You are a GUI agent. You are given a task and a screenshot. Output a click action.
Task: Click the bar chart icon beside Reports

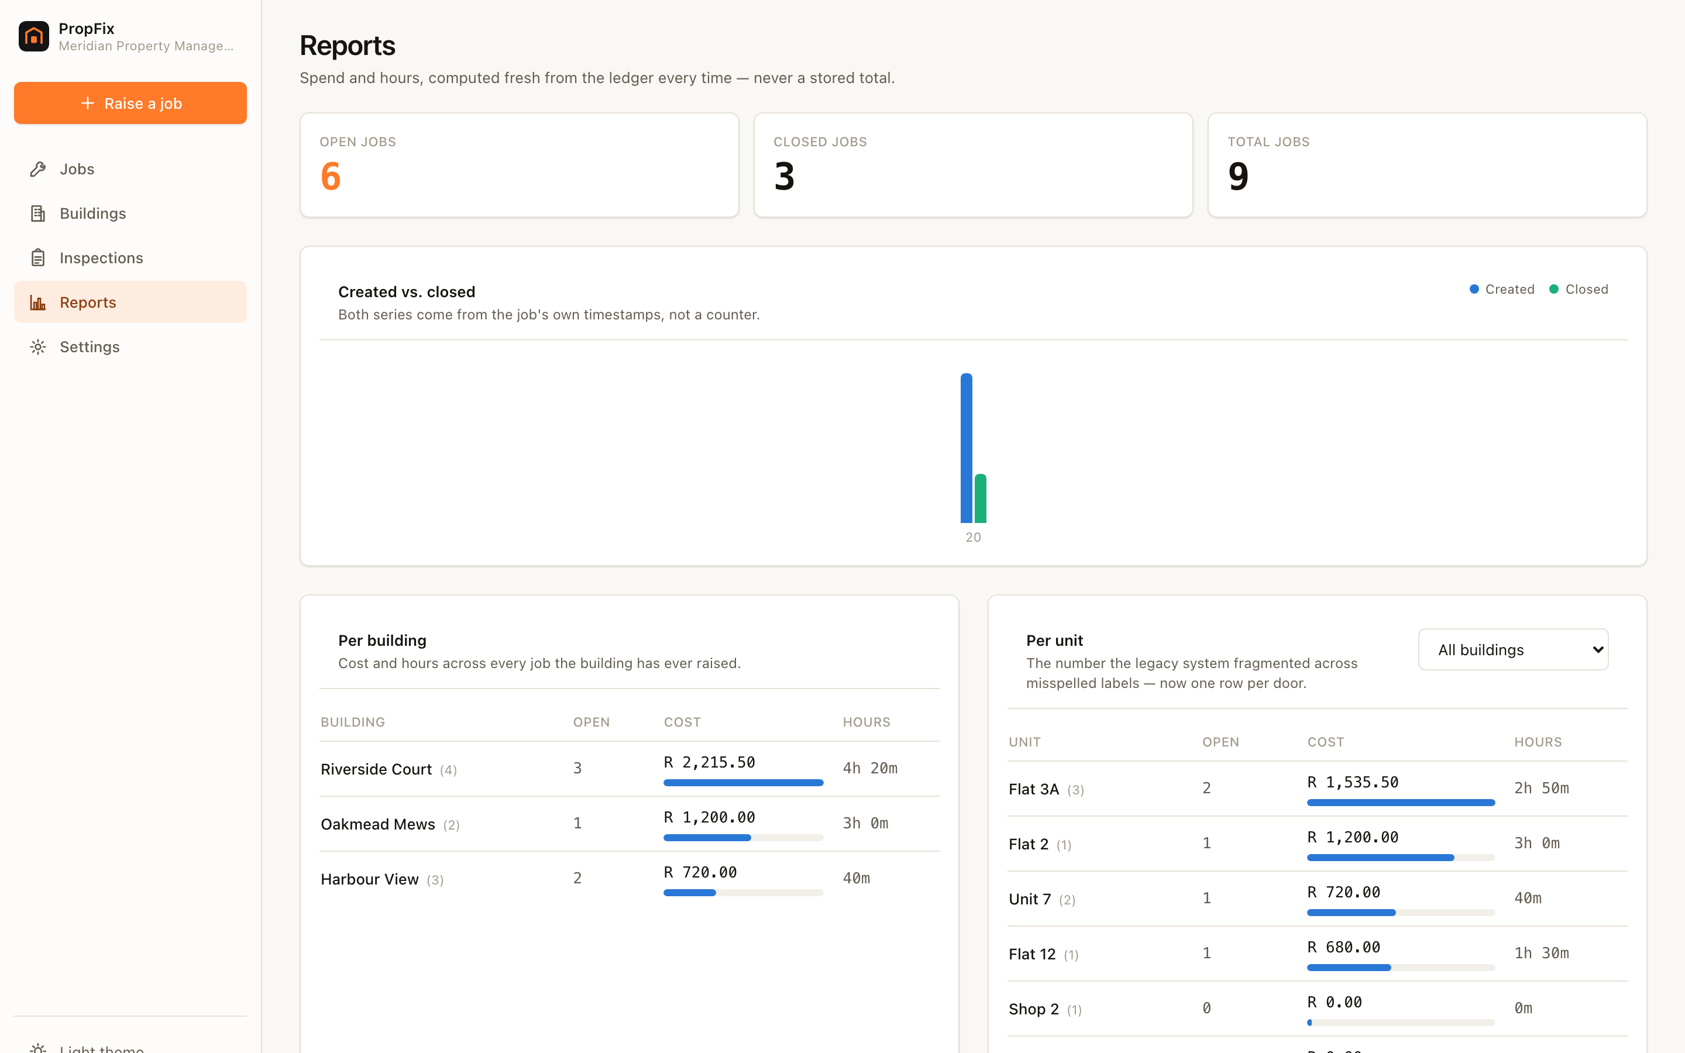point(38,302)
